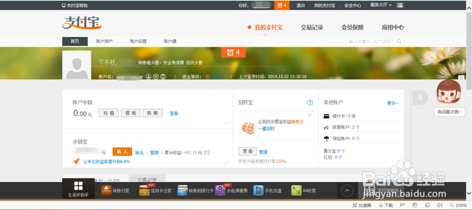Click the money stack icon in 招财宝
The image size is (472, 210).
point(248,128)
